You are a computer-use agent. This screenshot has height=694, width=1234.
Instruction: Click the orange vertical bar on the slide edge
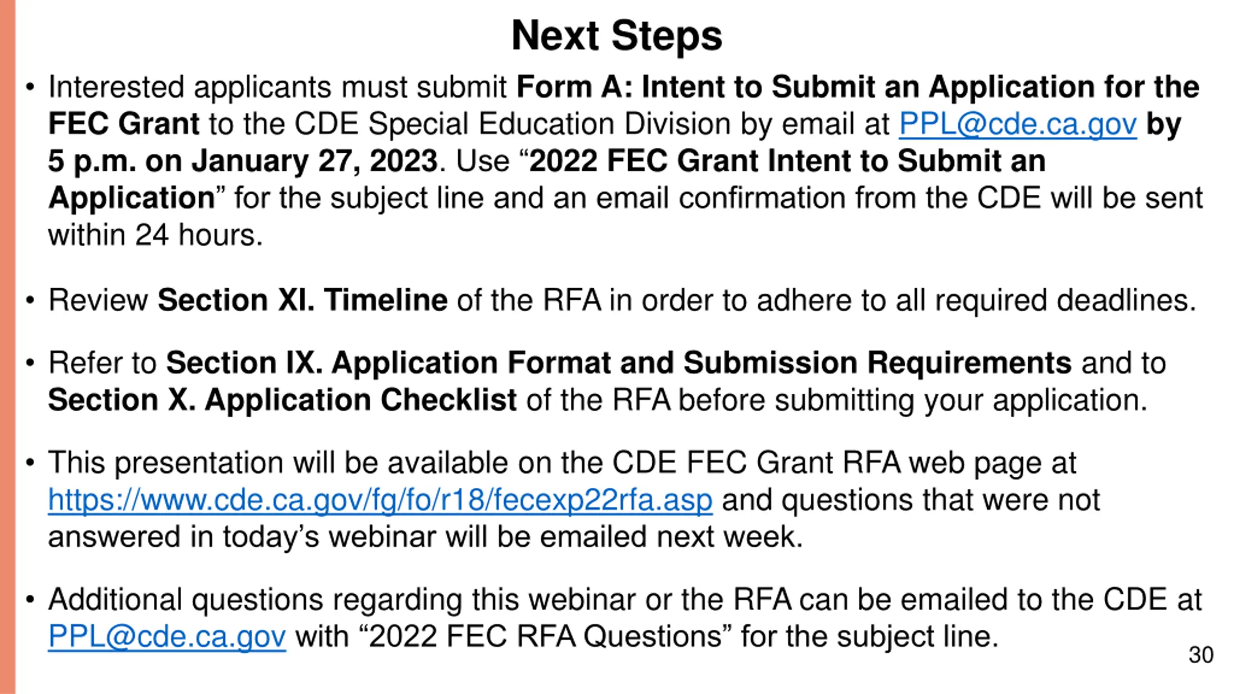pyautogui.click(x=8, y=347)
